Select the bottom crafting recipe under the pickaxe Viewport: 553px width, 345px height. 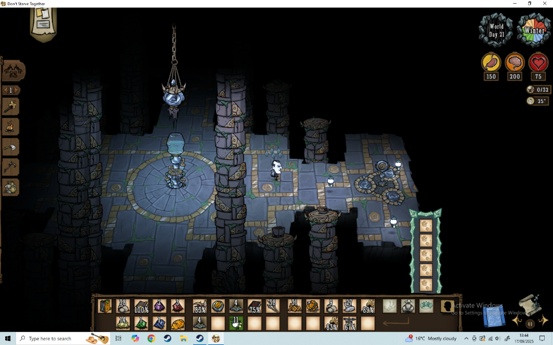point(10,188)
